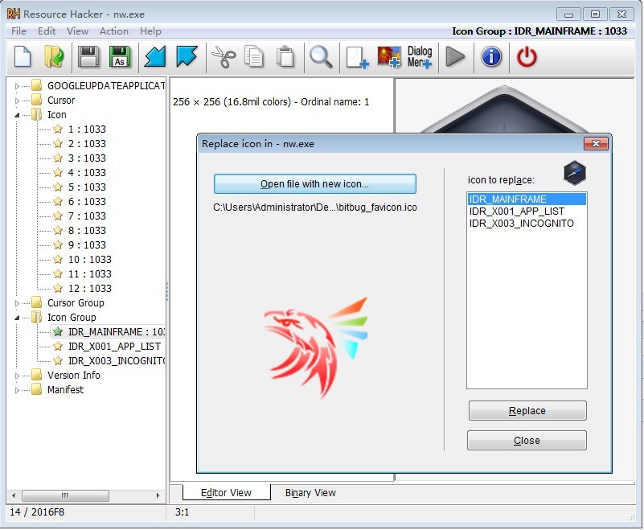Click the red power Exit icon
The height and width of the screenshot is (530, 644).
coord(527,57)
